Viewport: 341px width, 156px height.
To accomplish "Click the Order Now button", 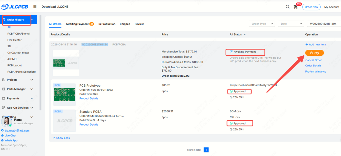I will 311,7.
